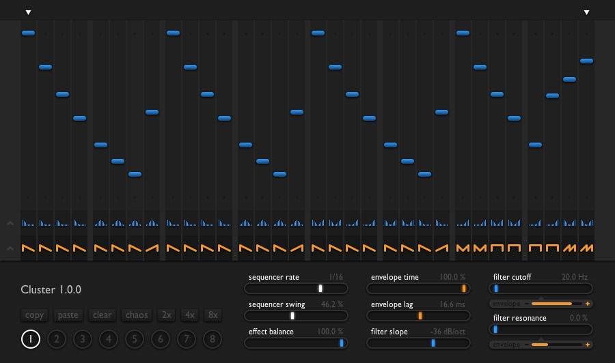Click the blue cluster pattern icon of step 21

(390, 223)
